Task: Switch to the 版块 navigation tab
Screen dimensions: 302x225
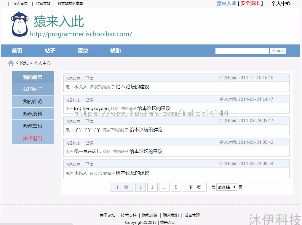Action: coord(82,51)
